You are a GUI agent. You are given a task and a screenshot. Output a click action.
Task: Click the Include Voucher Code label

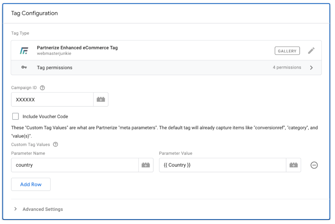pos(45,116)
